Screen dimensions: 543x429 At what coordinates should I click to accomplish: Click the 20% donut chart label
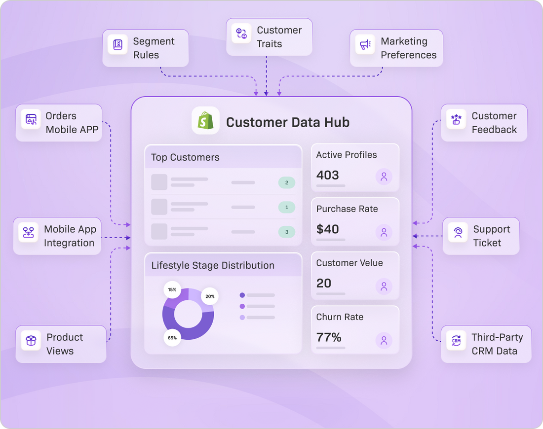click(210, 296)
